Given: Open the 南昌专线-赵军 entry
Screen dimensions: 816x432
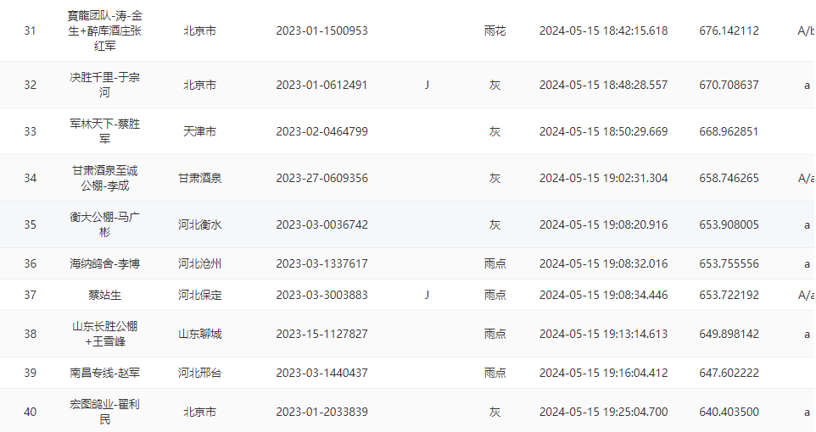Looking at the screenshot, I should pos(105,373).
